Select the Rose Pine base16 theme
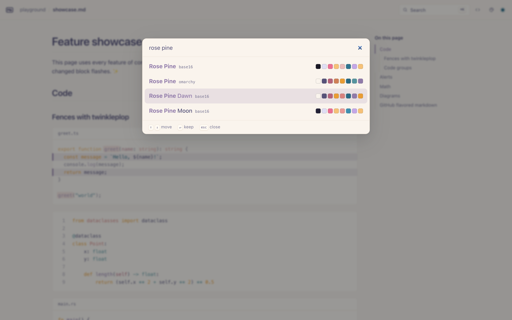The width and height of the screenshot is (512, 320). coord(256,66)
